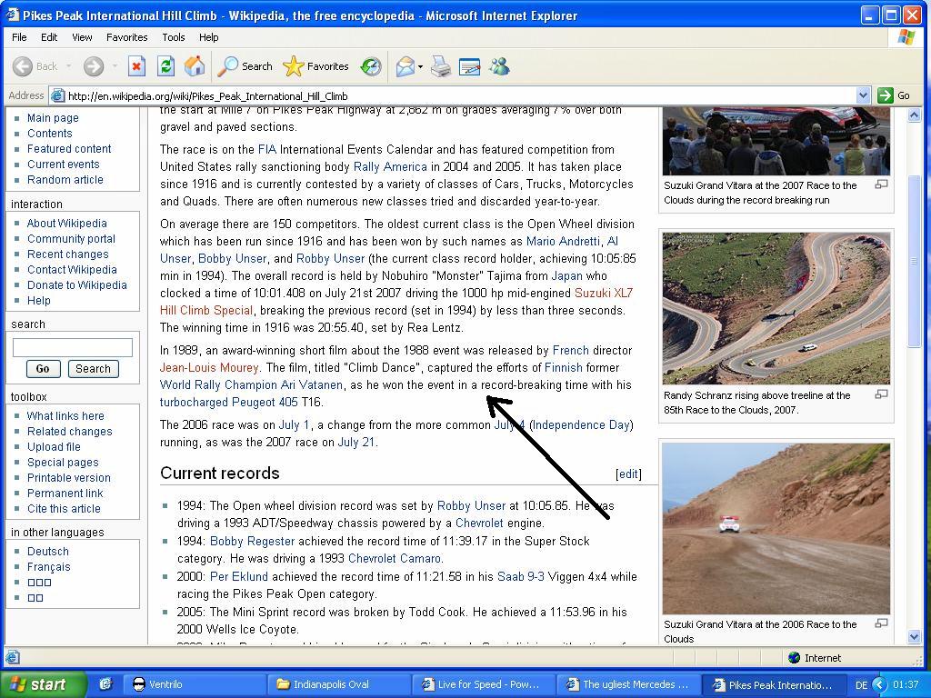Open the Main page sidebar link

[53, 117]
